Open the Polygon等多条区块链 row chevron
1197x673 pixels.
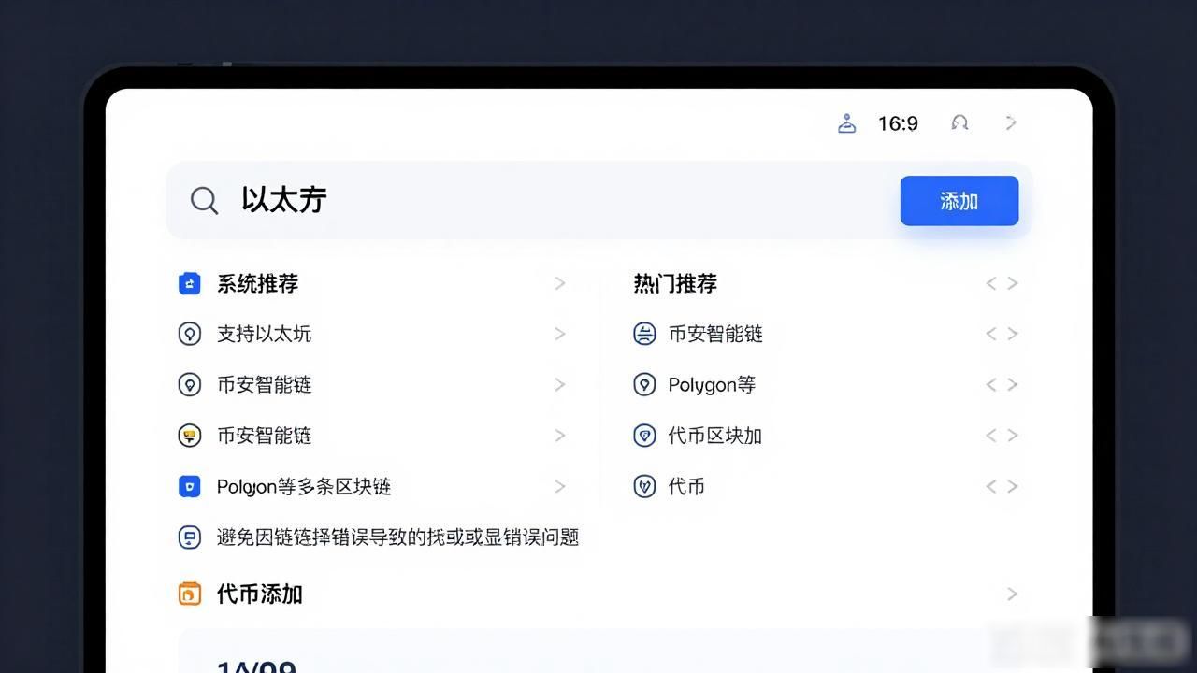click(x=560, y=486)
